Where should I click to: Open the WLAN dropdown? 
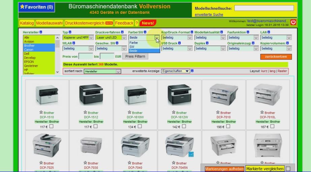78,48
